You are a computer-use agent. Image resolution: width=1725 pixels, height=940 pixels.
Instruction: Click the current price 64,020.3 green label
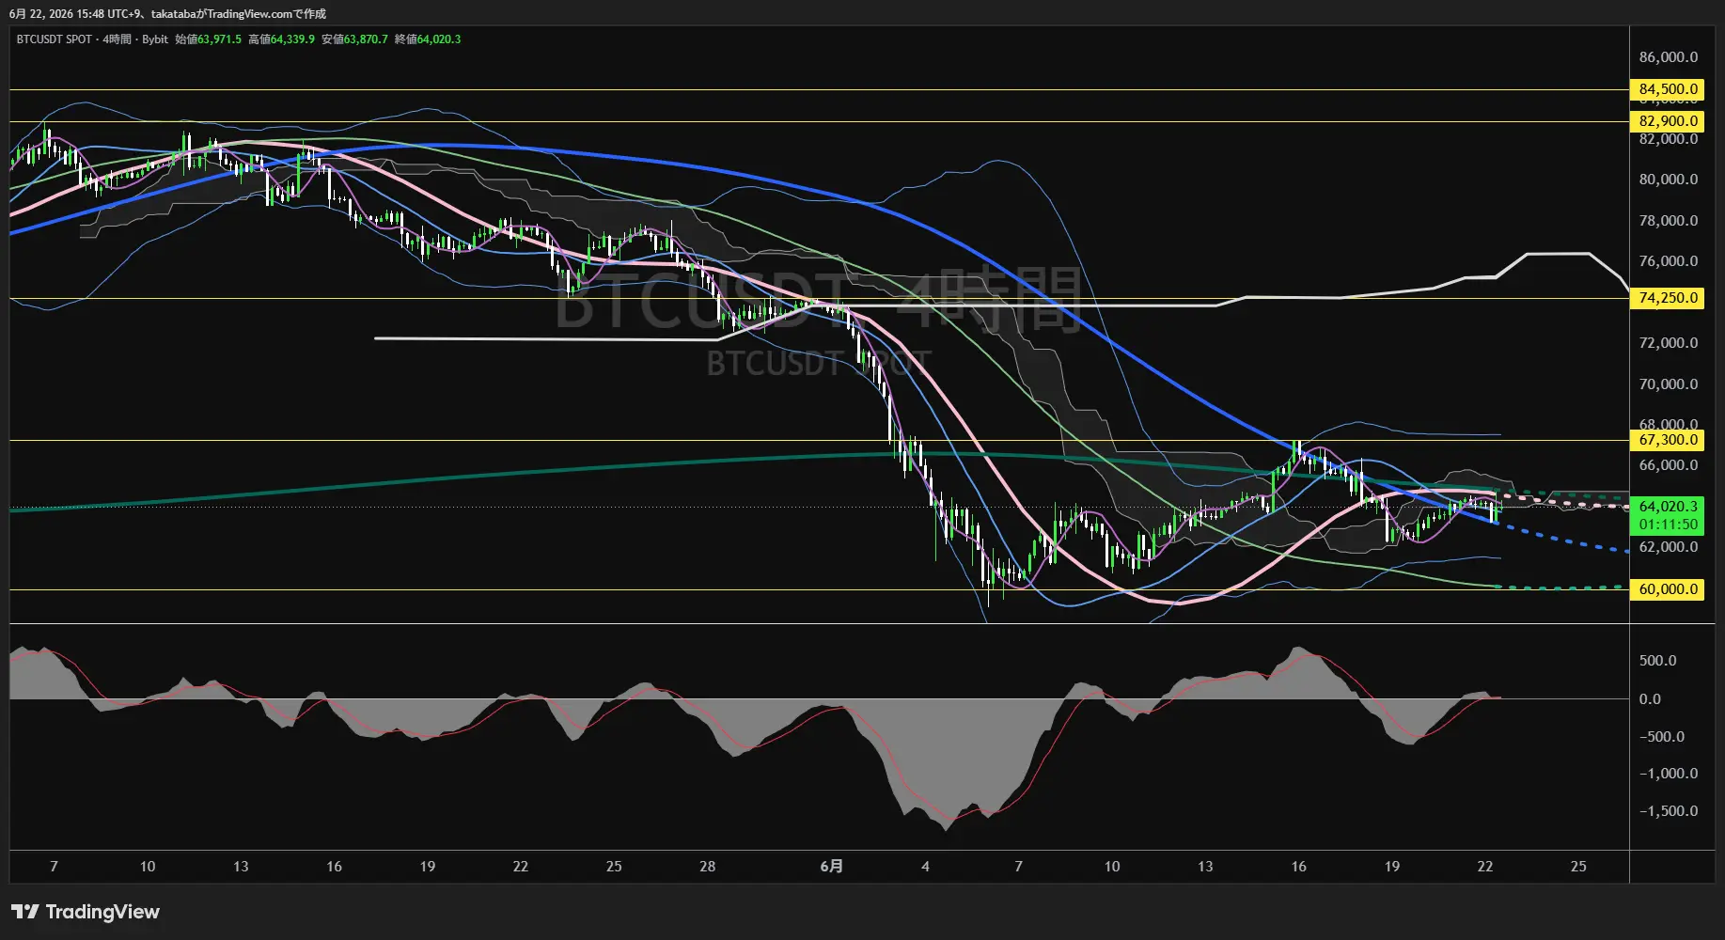pyautogui.click(x=1668, y=507)
